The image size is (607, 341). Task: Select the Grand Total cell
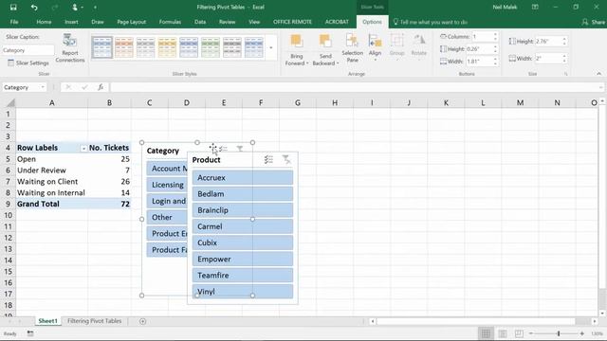(x=51, y=205)
